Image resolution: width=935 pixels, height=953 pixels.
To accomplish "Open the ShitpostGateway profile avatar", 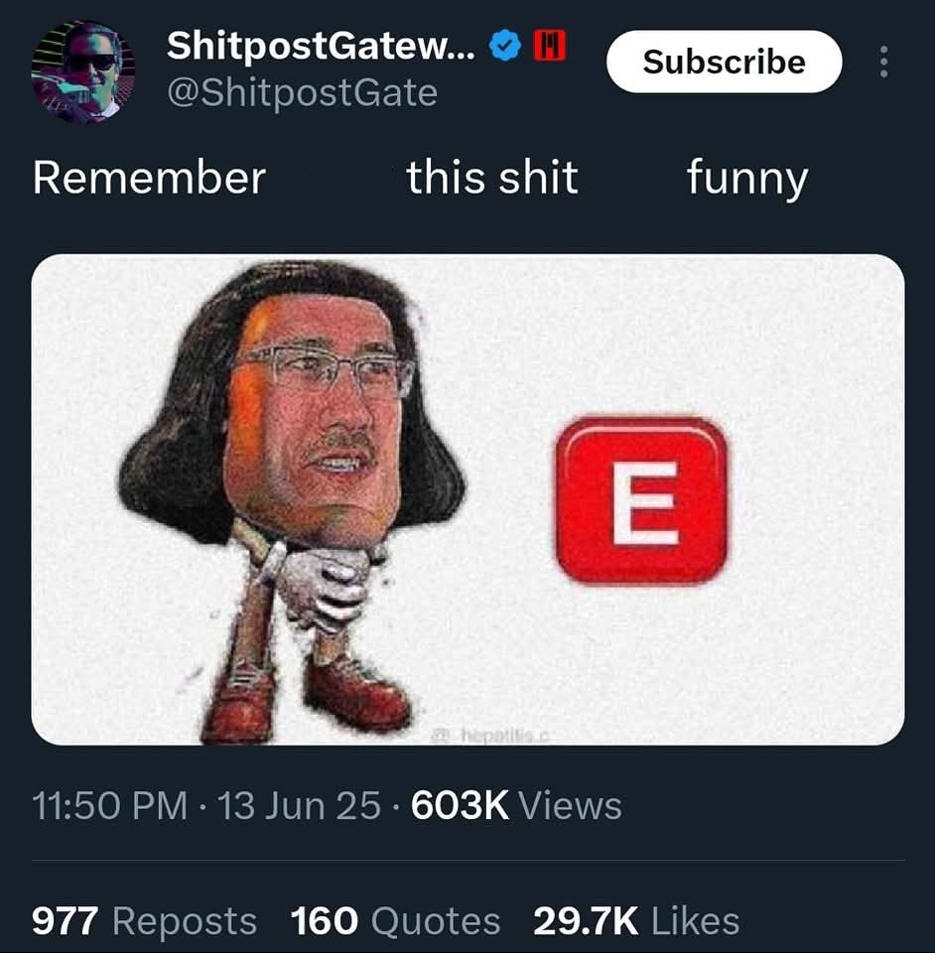I will pos(83,72).
